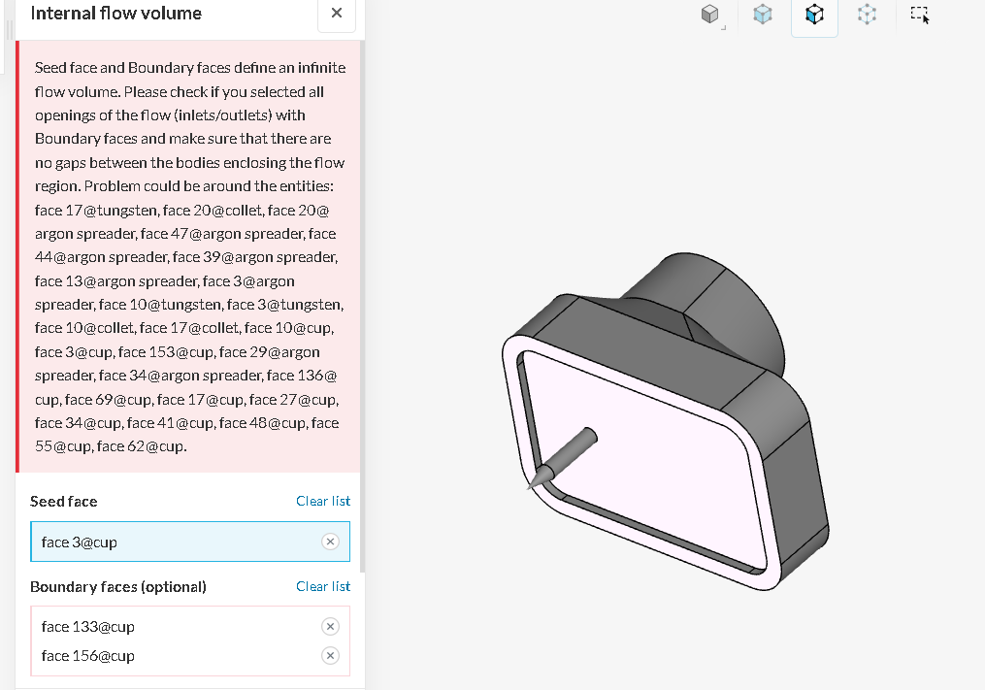Switch to translucent surfaces view icon
Screen dimensions: 985x690
pos(763,15)
